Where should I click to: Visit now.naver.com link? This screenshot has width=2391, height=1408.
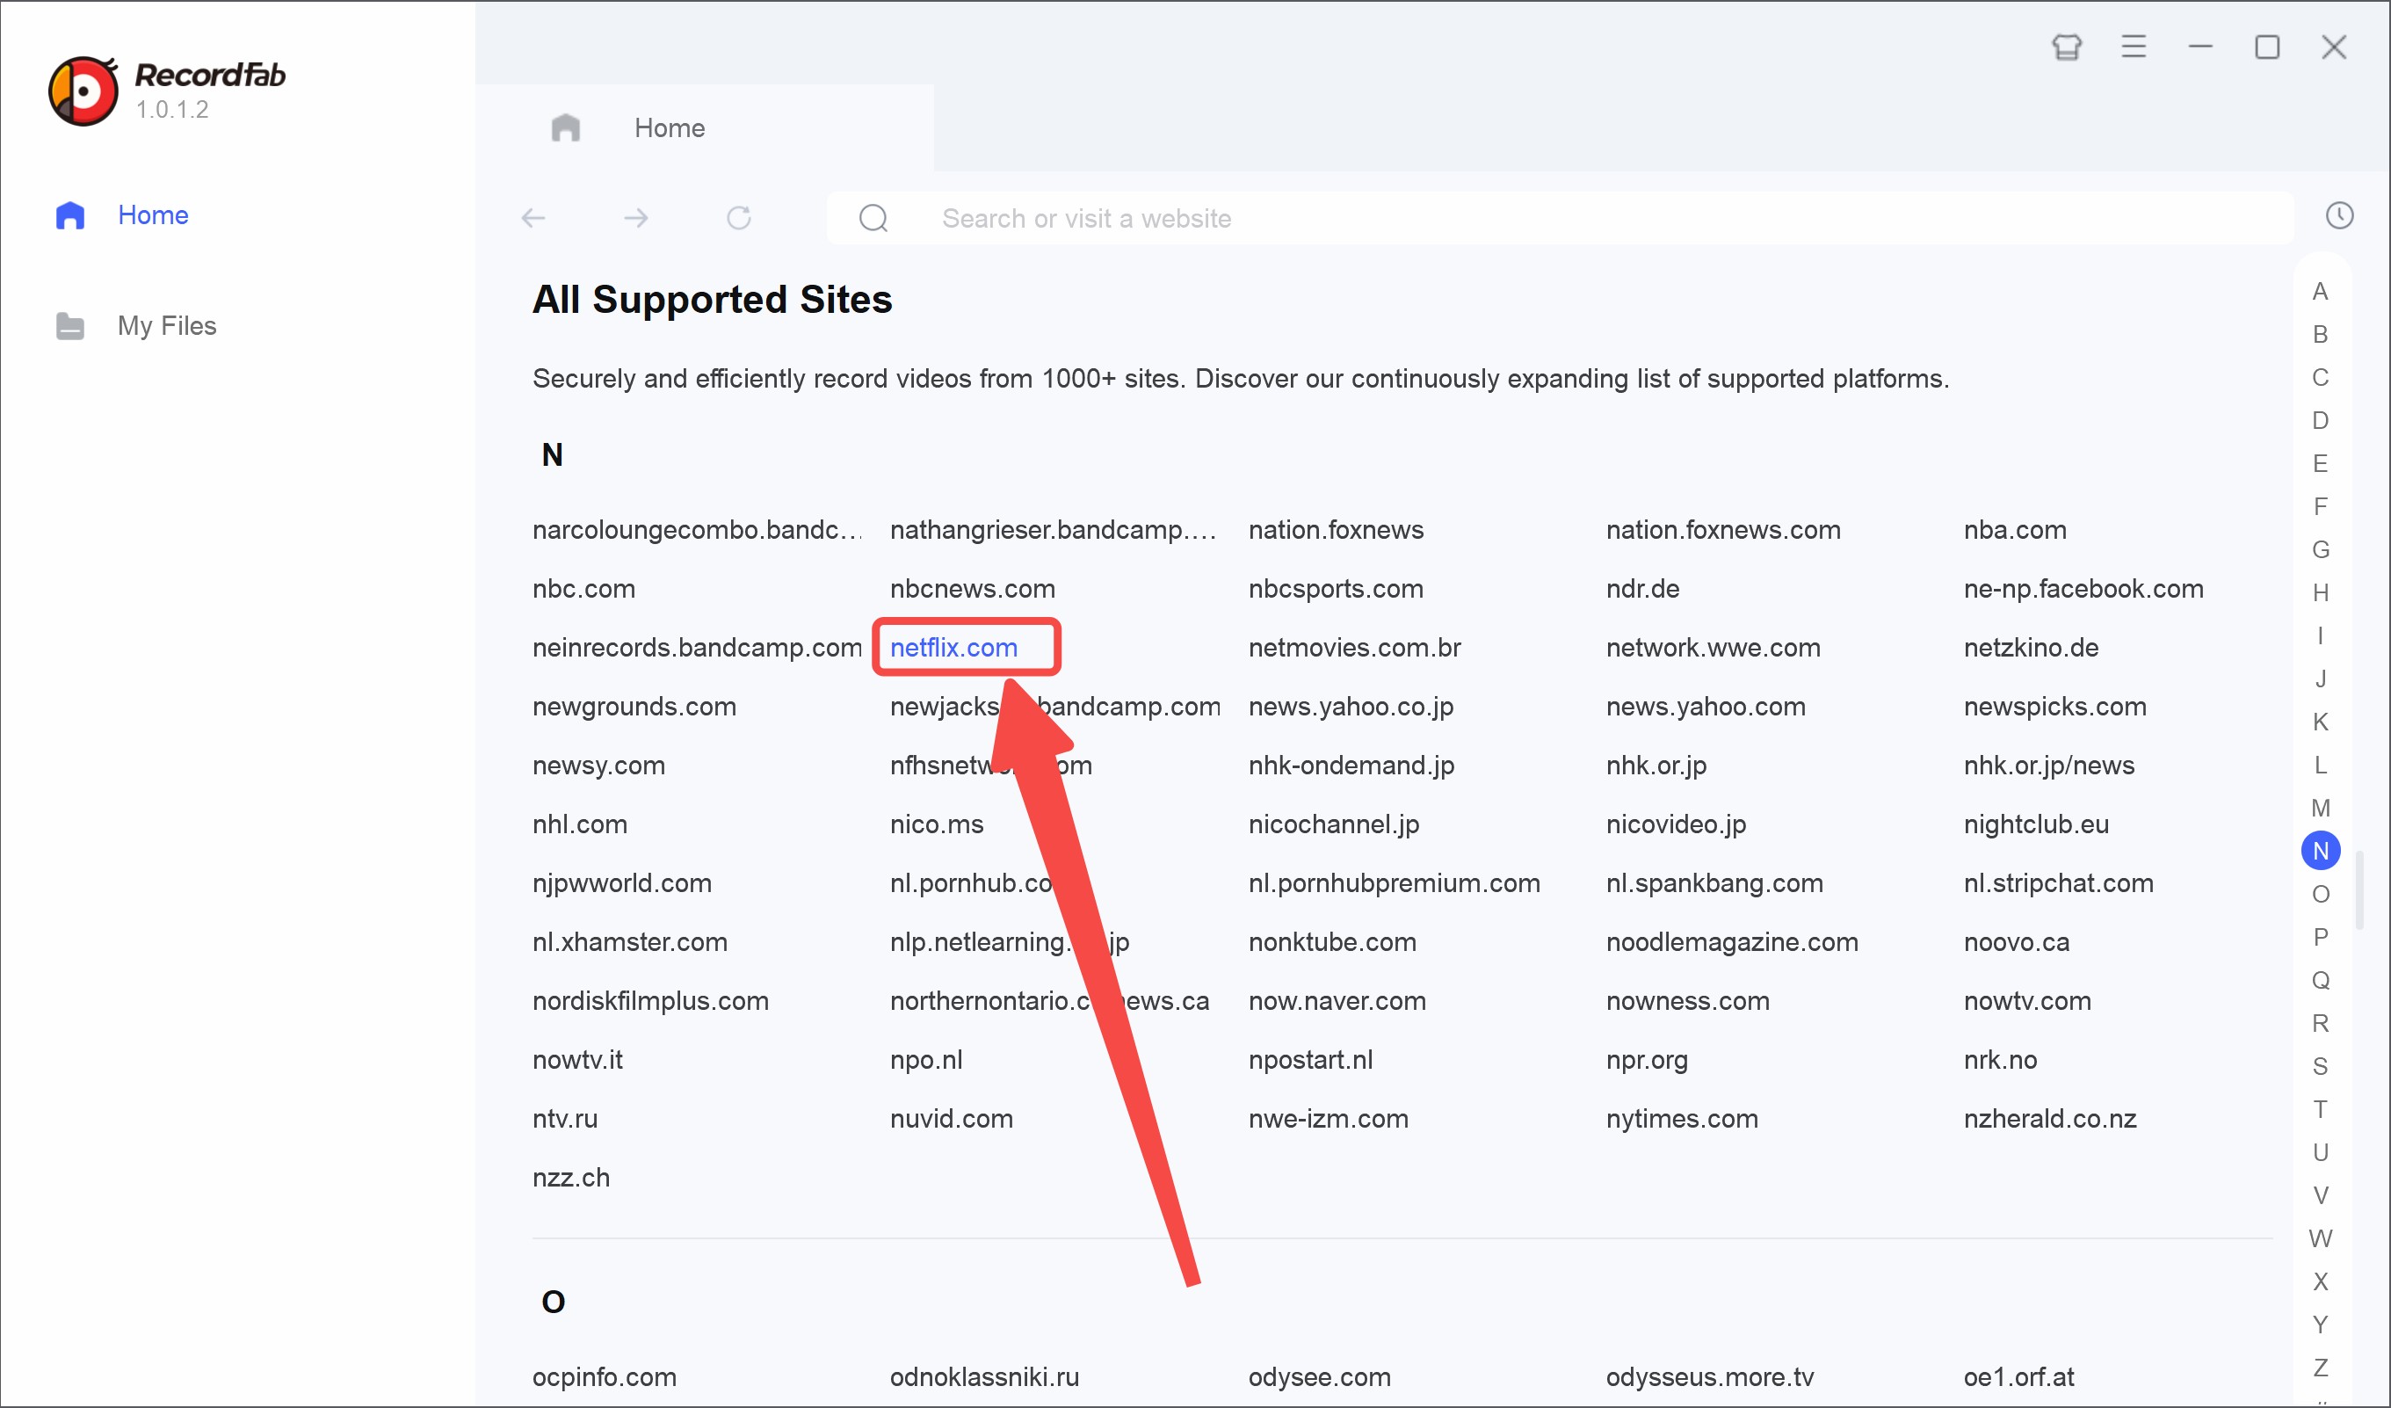tap(1337, 1000)
